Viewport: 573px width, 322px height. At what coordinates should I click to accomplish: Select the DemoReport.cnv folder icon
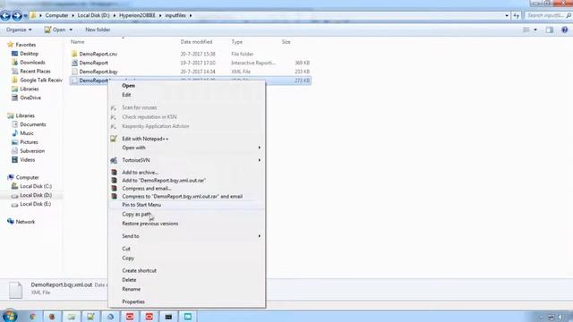[74, 54]
